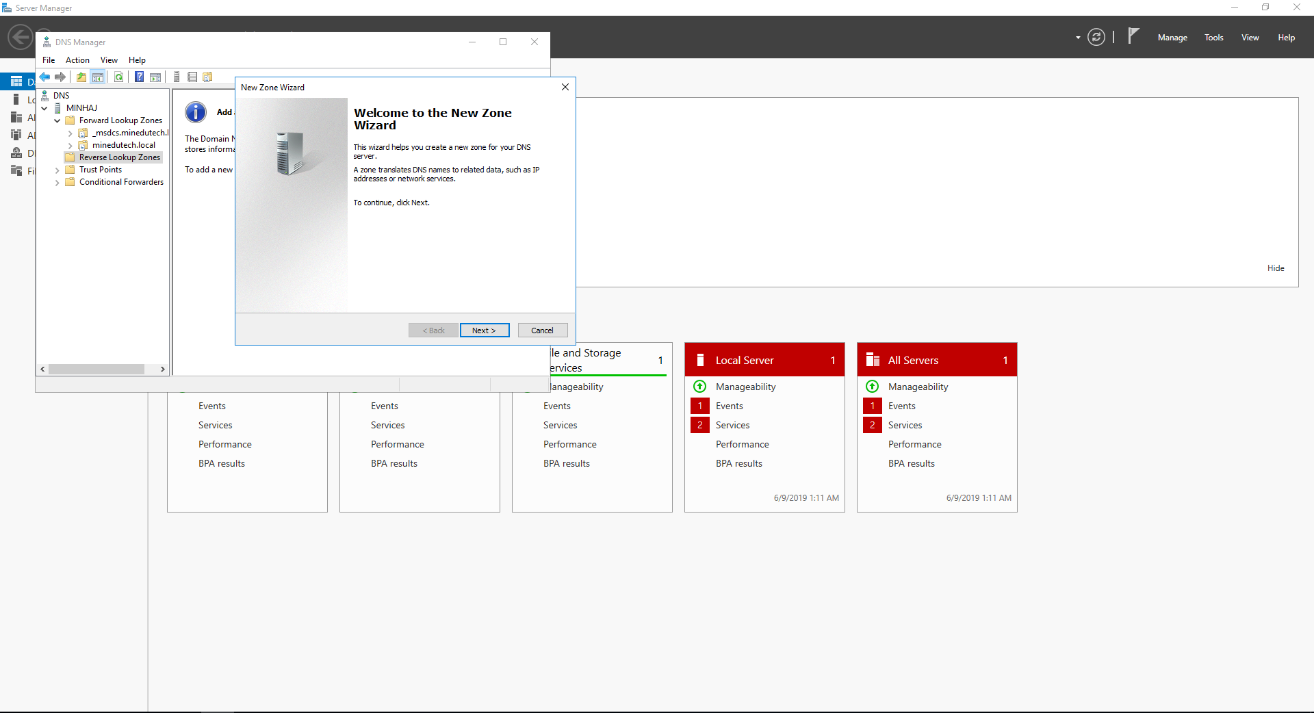Toggle Show/Hide Console Tree toolbar icon

click(x=98, y=77)
